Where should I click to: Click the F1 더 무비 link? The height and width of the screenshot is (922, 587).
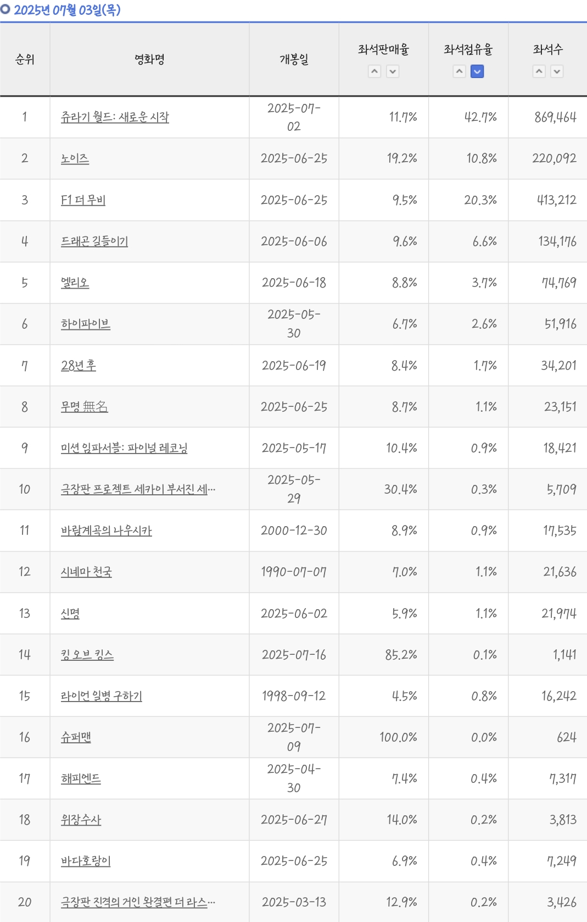[83, 200]
